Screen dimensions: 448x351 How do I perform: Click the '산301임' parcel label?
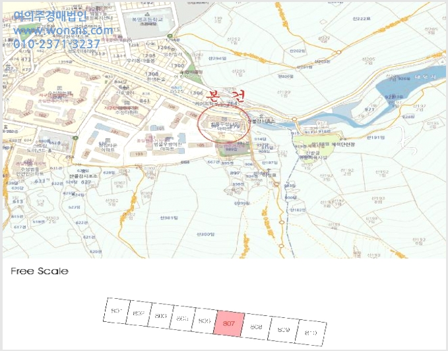pyautogui.click(x=168, y=218)
